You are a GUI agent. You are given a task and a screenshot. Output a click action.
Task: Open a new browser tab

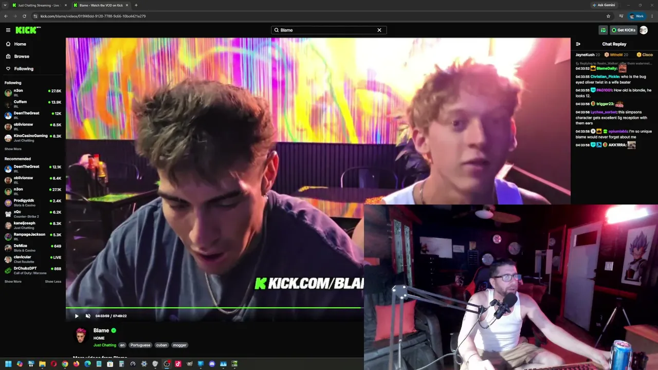[x=136, y=5]
